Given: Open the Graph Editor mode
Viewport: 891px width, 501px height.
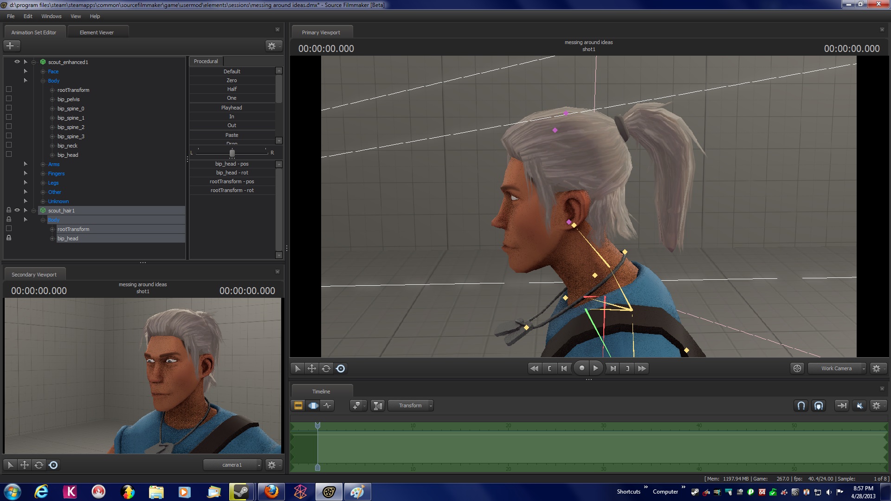Looking at the screenshot, I should coord(328,405).
